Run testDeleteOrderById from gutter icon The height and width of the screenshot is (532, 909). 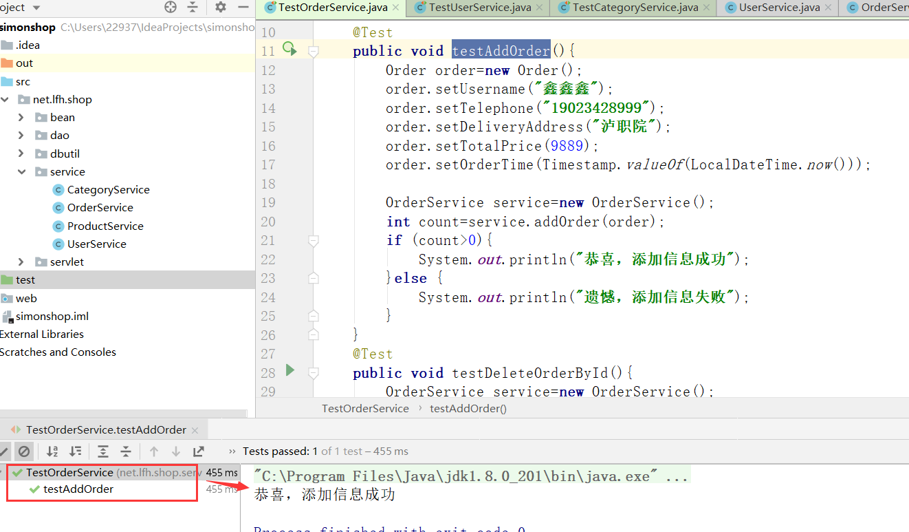(x=289, y=371)
